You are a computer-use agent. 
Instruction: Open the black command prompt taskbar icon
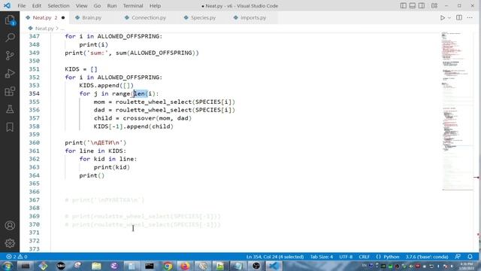(x=150, y=266)
